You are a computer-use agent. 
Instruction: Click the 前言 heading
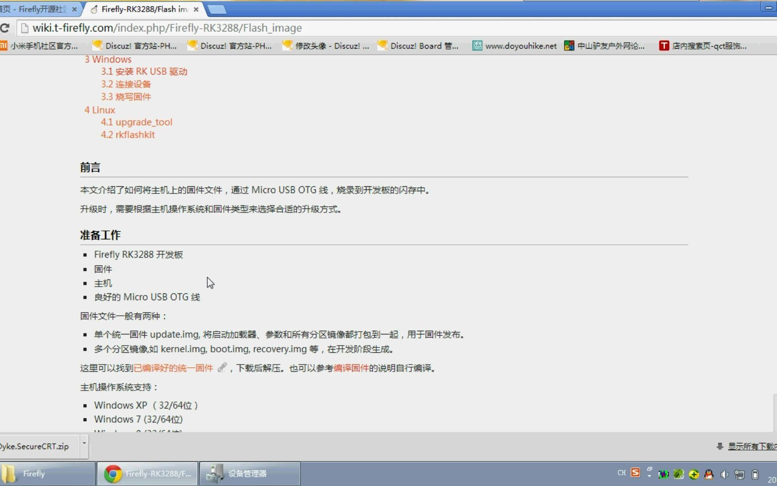coord(90,167)
